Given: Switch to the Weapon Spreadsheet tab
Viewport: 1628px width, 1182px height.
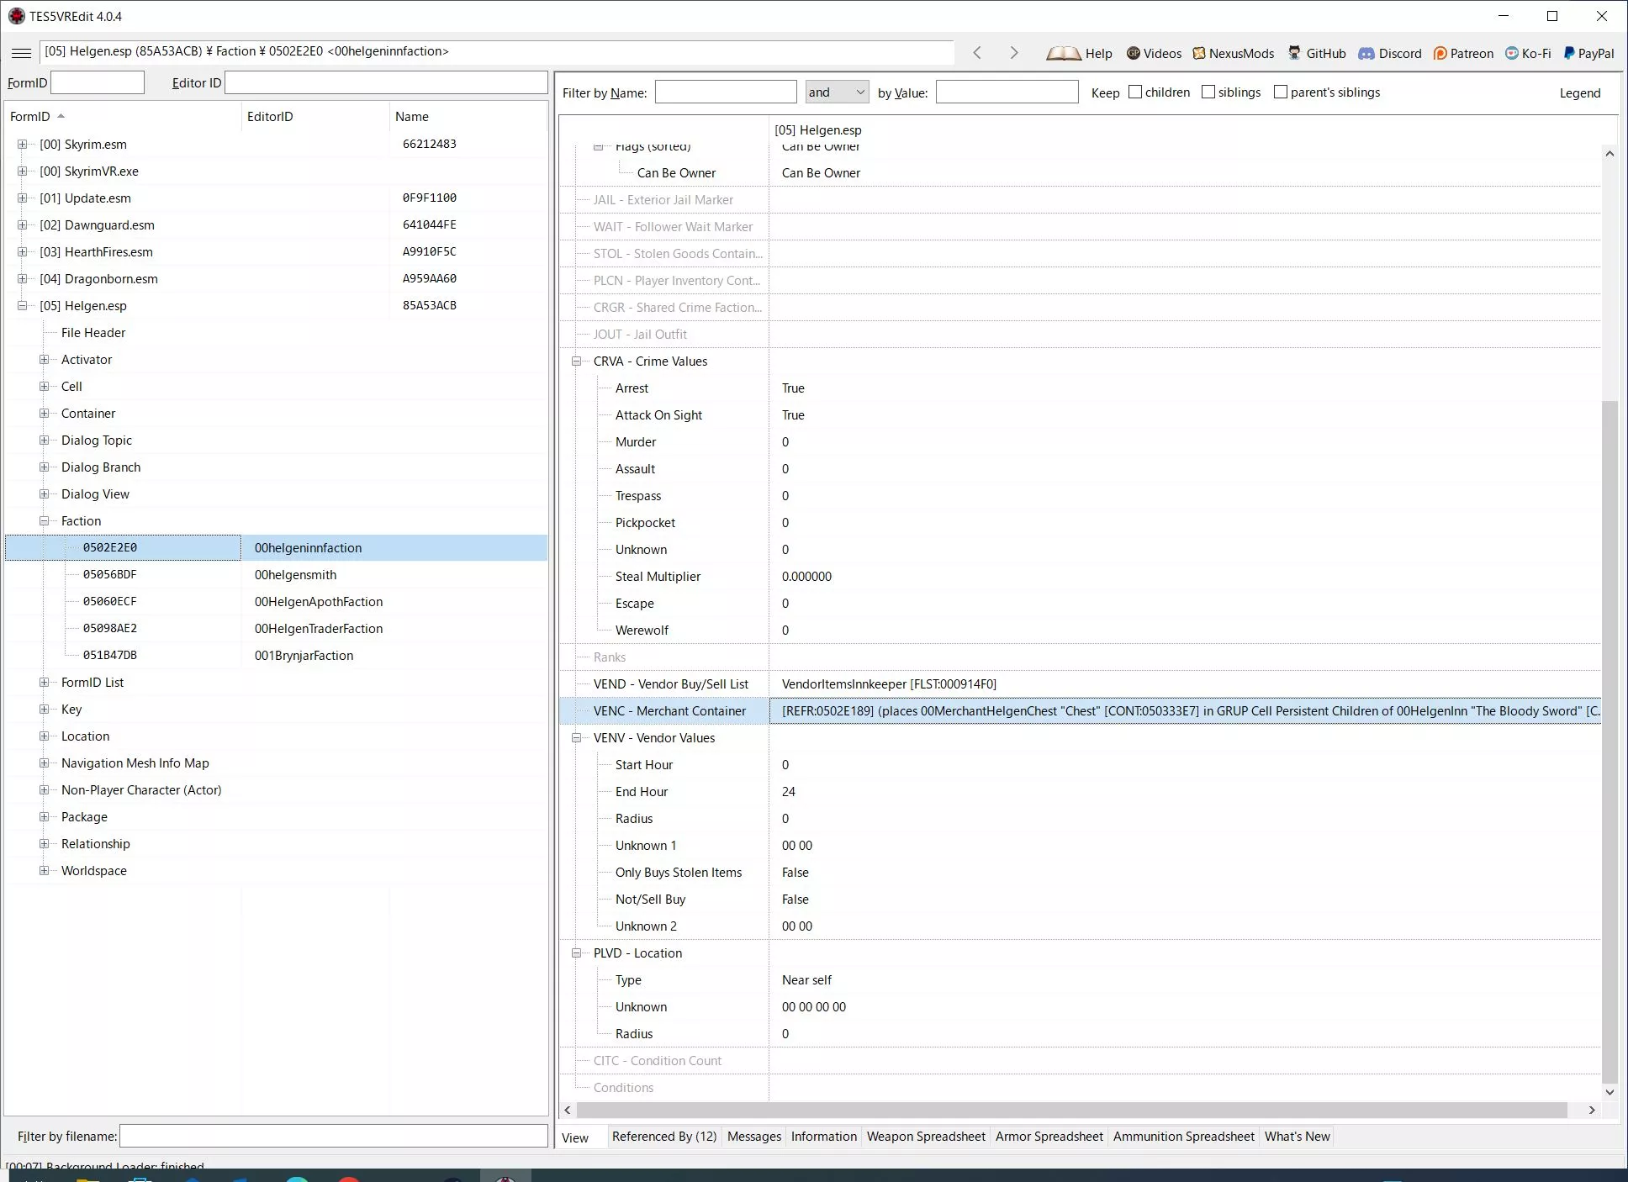Looking at the screenshot, I should point(926,1137).
